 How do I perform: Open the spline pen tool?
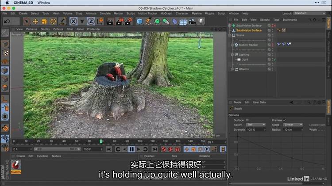[148, 21]
